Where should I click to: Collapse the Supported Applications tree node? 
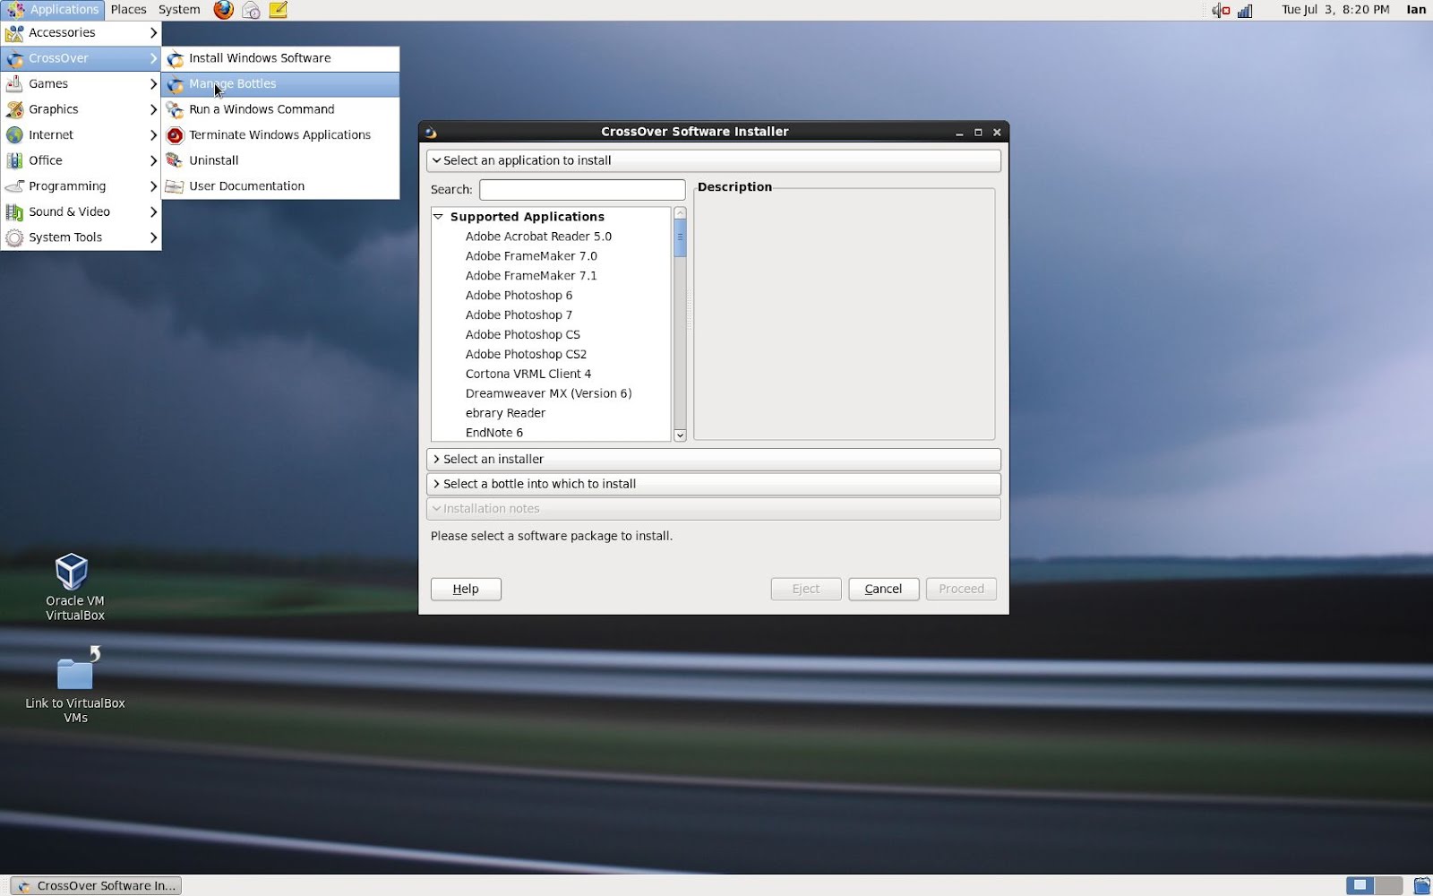(x=438, y=217)
